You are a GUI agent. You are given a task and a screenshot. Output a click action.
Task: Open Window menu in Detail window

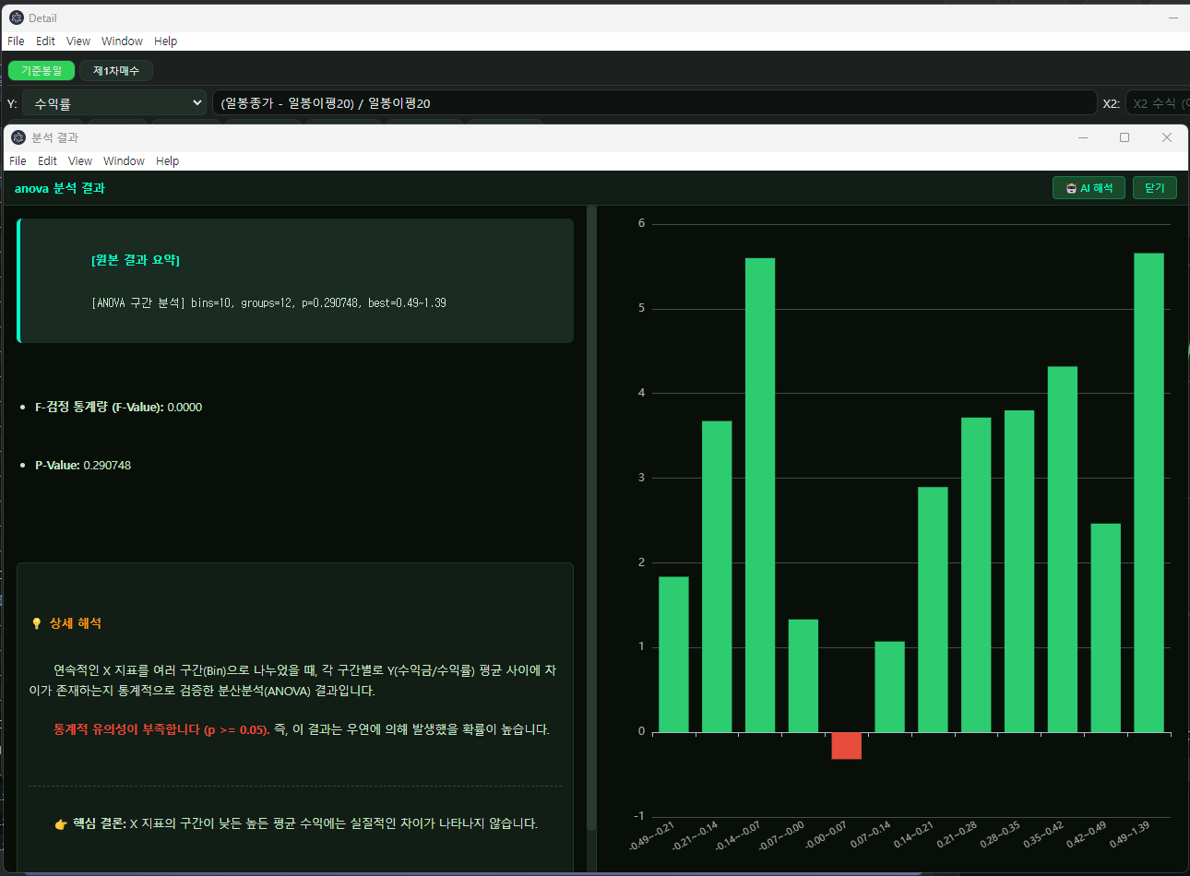[122, 41]
